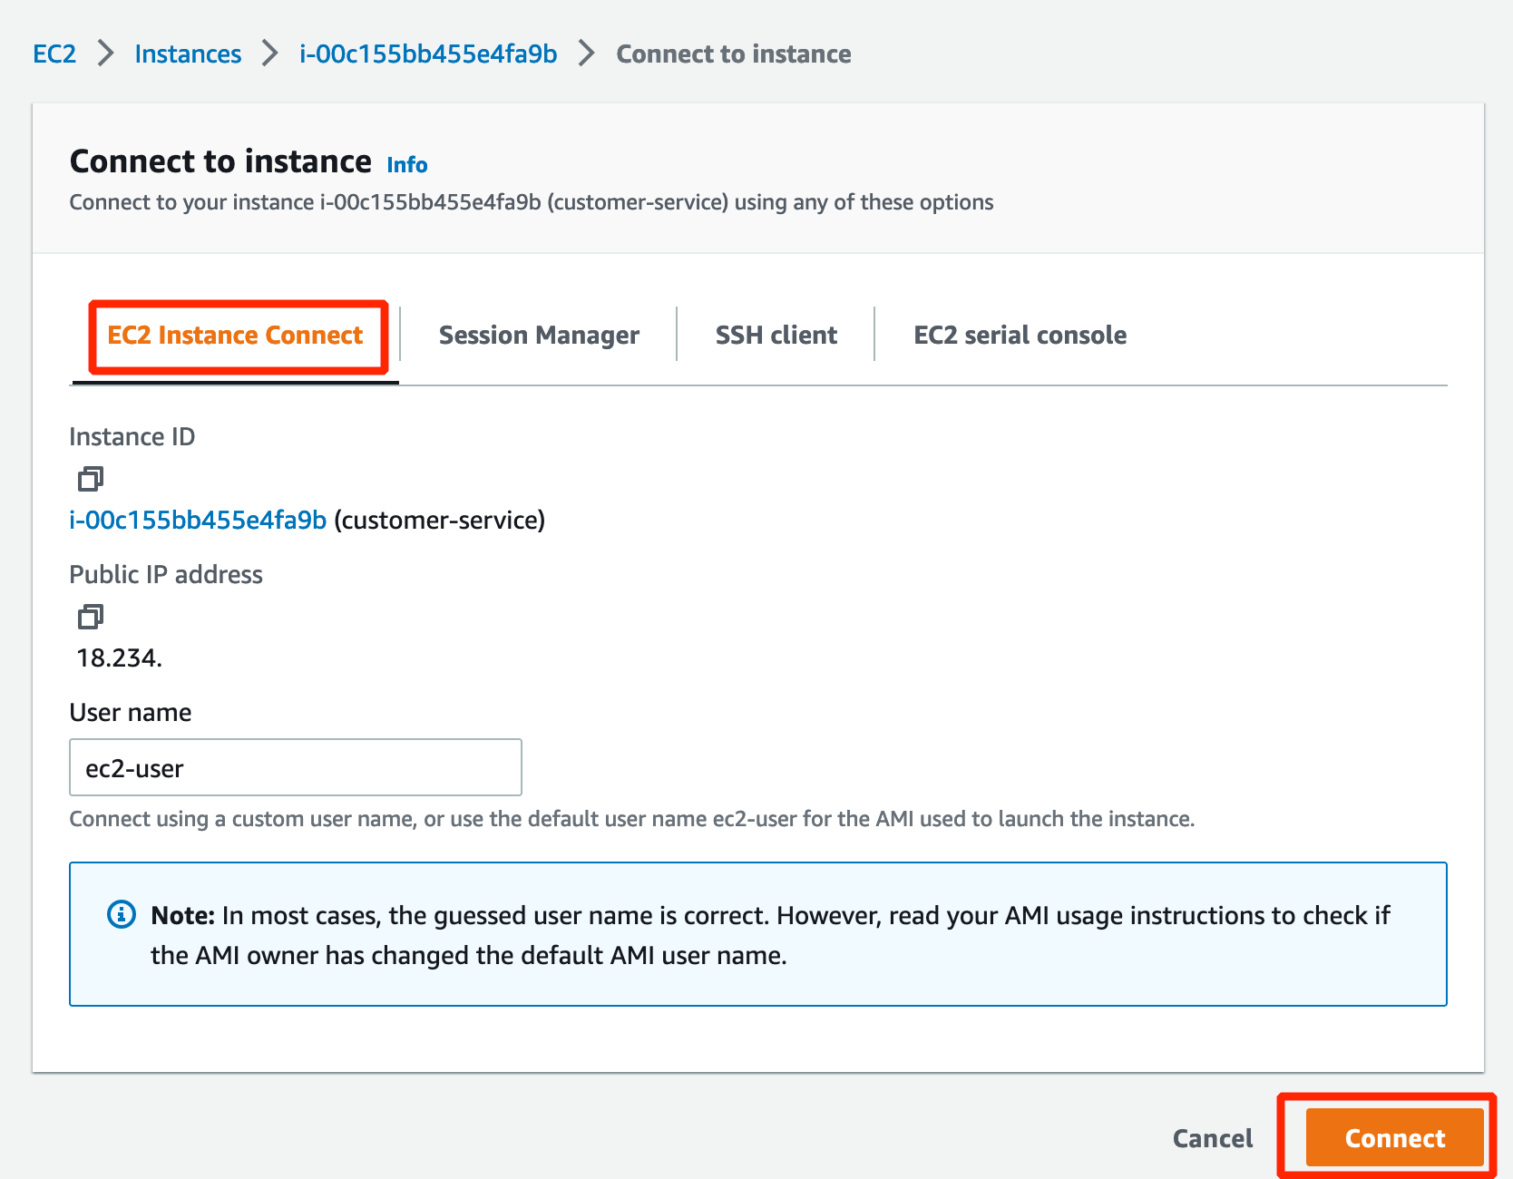Switch to the SSH client tab
This screenshot has width=1513, height=1179.
(776, 336)
